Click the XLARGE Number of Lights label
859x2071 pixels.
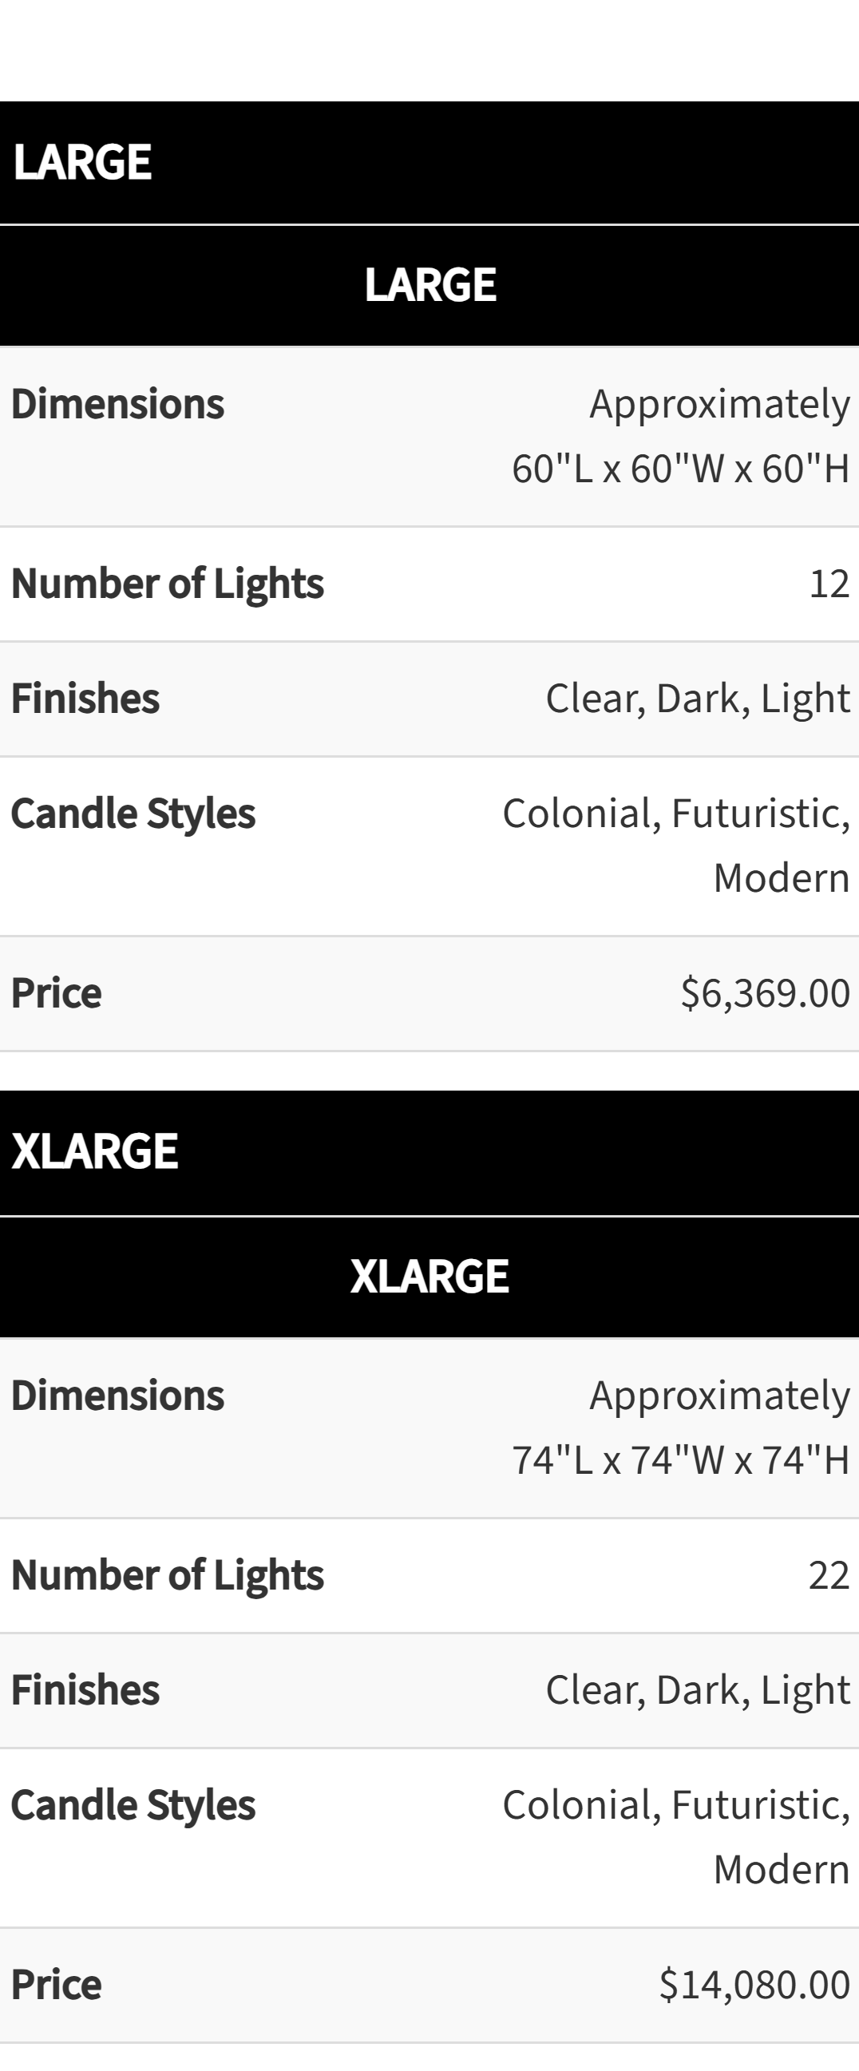pyautogui.click(x=167, y=1575)
